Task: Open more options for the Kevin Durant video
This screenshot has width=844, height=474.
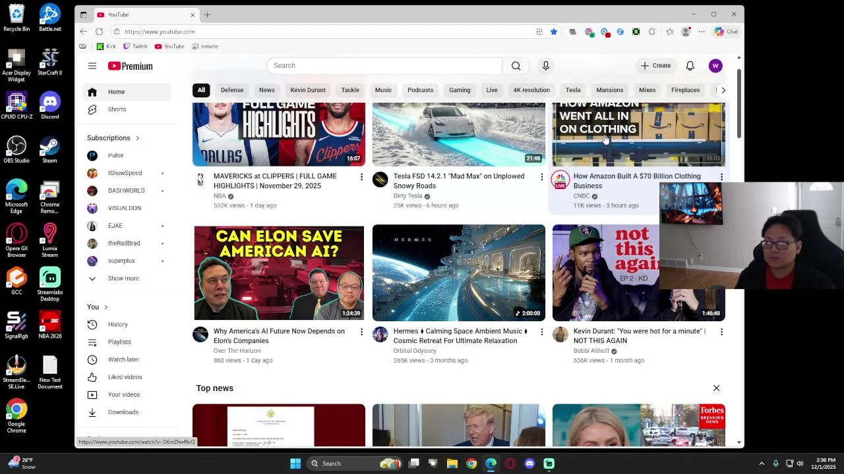Action: (x=721, y=332)
